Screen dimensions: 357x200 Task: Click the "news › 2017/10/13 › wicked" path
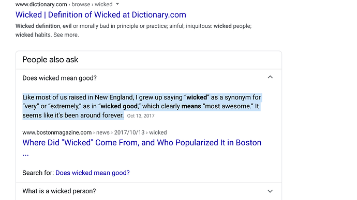[131, 132]
